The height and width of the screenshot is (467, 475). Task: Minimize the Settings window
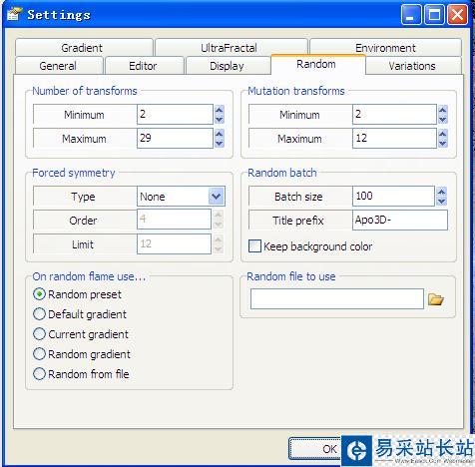[x=411, y=15]
